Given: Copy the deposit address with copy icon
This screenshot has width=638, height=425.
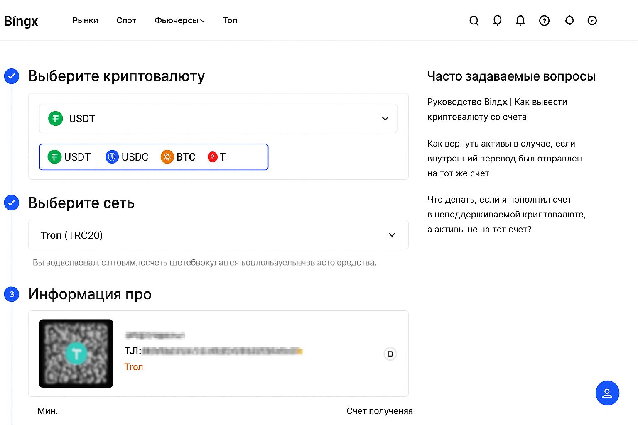Looking at the screenshot, I should click(390, 354).
